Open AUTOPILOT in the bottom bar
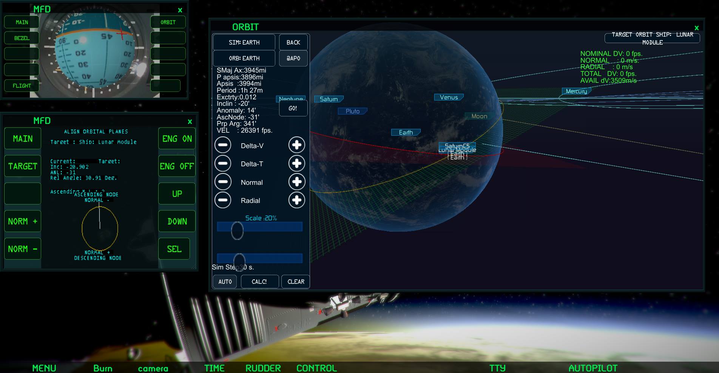The width and height of the screenshot is (719, 373). [x=593, y=368]
